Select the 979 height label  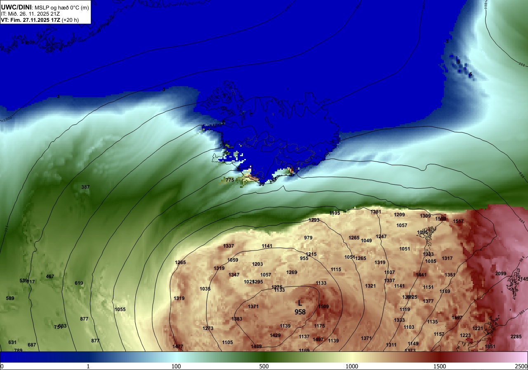click(308, 238)
